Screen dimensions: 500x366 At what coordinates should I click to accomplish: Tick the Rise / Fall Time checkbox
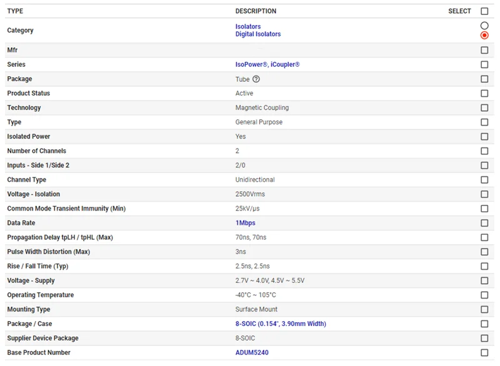coord(484,266)
